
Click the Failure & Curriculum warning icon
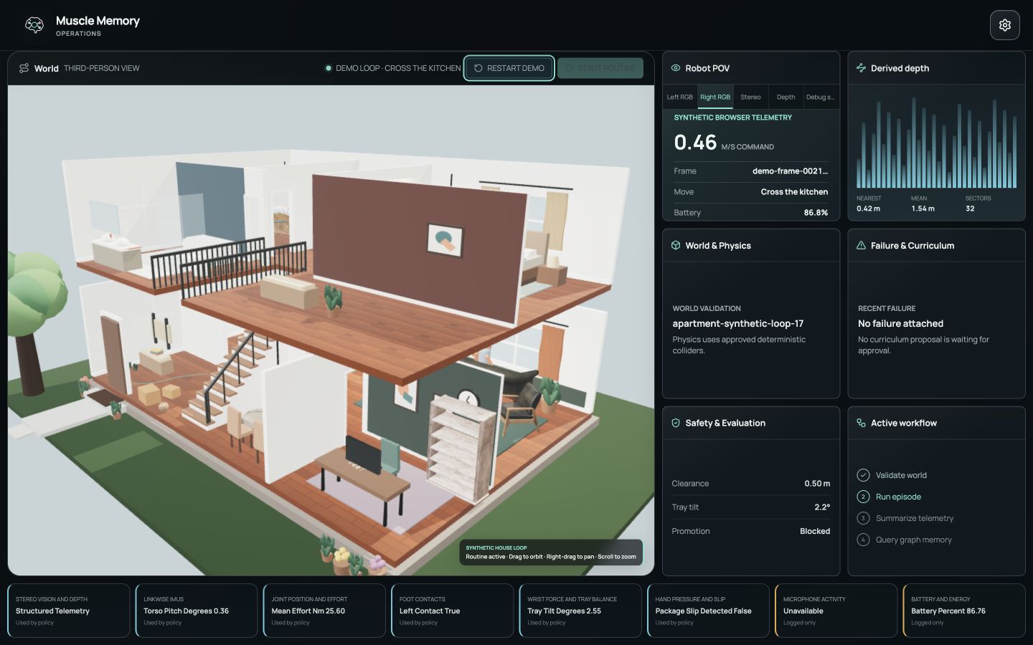click(861, 245)
